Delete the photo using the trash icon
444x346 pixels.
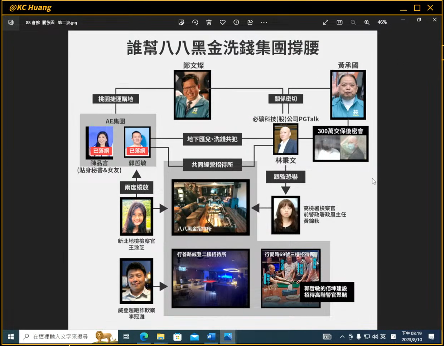tap(209, 23)
